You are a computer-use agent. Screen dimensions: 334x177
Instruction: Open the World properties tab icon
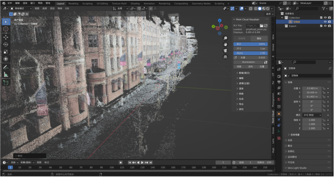pyautogui.click(x=279, y=99)
